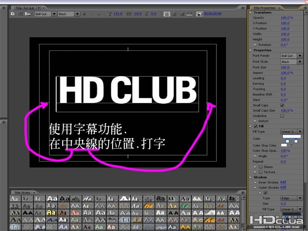Select the Title Properties tab
Screen dimensions: 308x231
pos(264,8)
